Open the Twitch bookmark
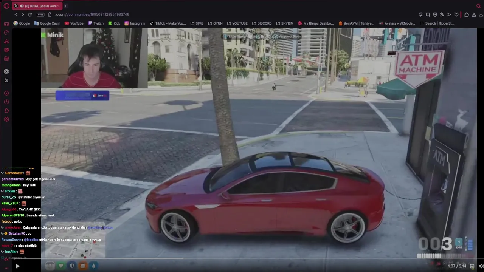Screen dimensions: 484x272 click(x=96, y=23)
